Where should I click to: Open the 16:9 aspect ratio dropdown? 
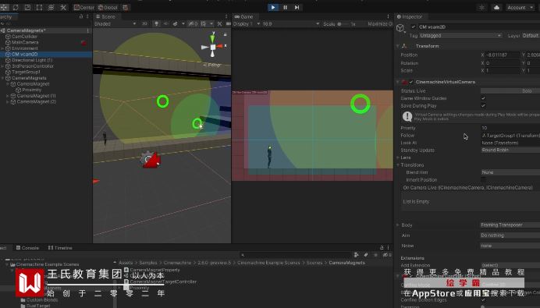point(291,23)
